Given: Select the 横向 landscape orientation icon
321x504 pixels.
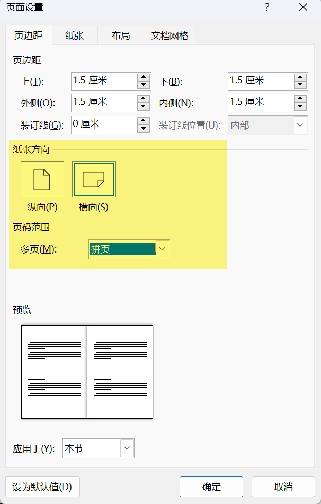Looking at the screenshot, I should (x=94, y=179).
